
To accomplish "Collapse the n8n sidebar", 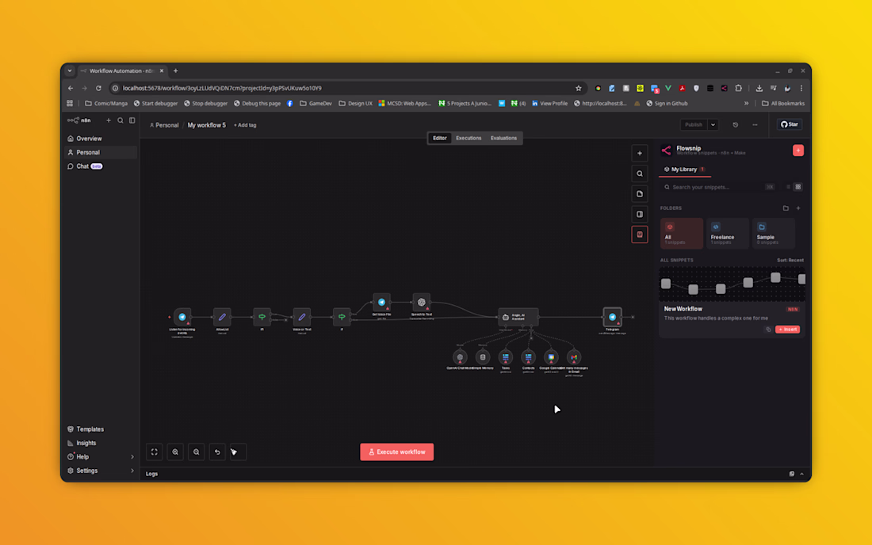I will click(132, 120).
